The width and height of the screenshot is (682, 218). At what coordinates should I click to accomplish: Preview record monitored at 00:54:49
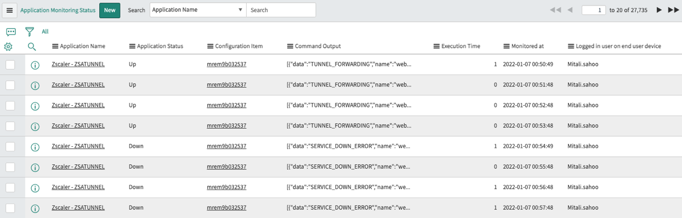point(35,147)
